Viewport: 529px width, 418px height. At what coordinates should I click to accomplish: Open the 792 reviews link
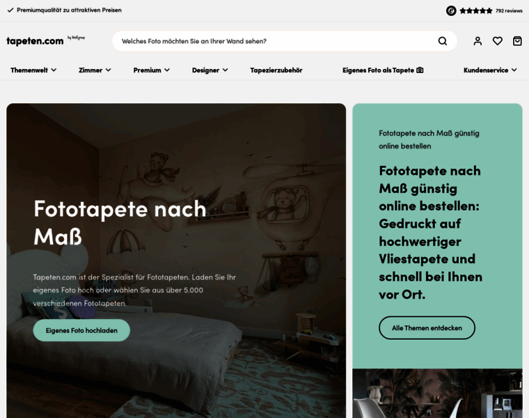click(x=509, y=11)
